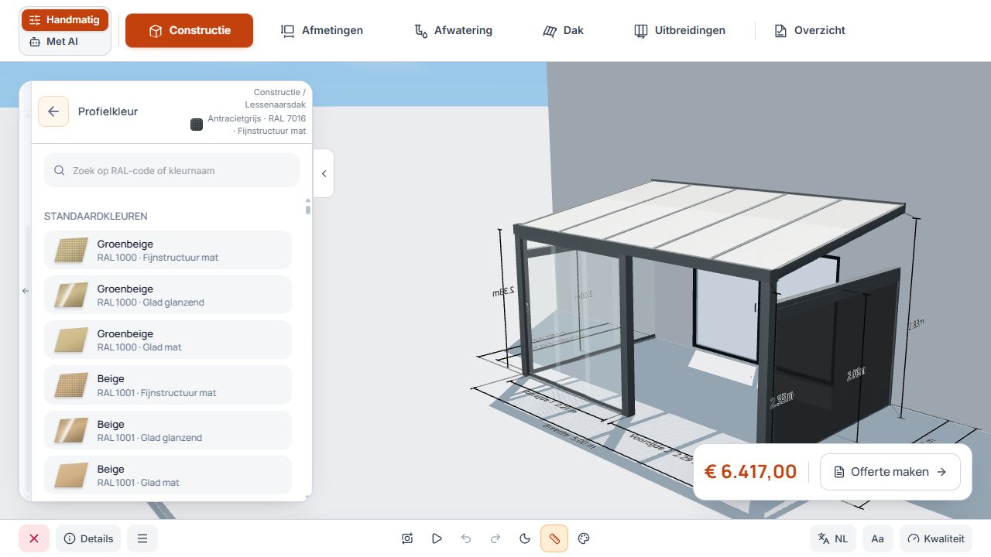Open the Kwaliteit quality settings
This screenshot has height=557, width=991.
[936, 538]
